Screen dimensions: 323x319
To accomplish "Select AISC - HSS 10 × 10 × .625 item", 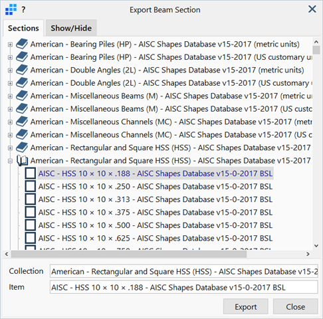I will point(156,238).
